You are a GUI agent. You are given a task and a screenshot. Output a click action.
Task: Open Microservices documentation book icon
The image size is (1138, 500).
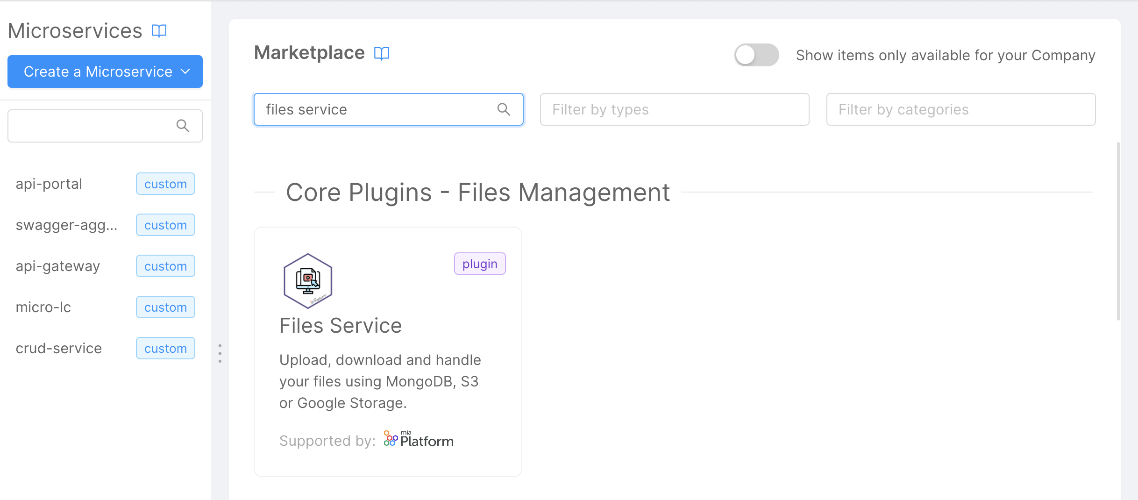tap(159, 31)
